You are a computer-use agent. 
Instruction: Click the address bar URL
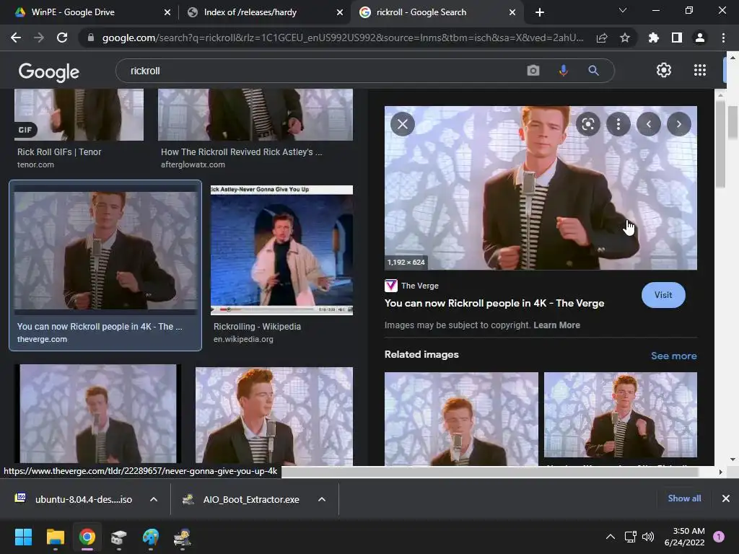point(343,38)
